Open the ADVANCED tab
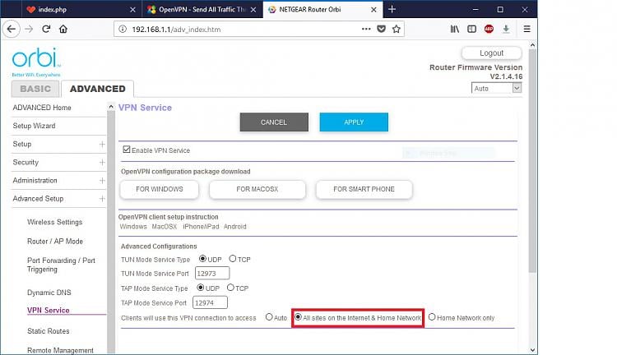 tap(98, 89)
